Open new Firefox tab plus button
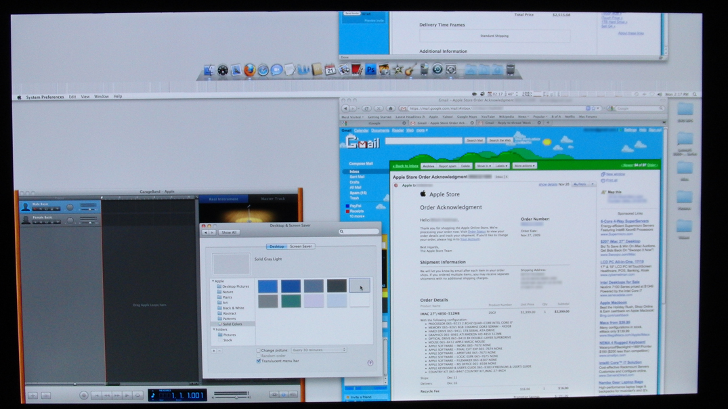 [x=548, y=123]
